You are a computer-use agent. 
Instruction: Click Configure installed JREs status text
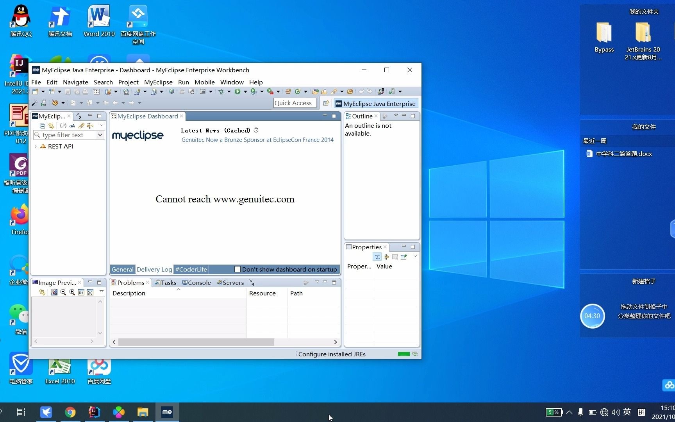[x=332, y=354]
